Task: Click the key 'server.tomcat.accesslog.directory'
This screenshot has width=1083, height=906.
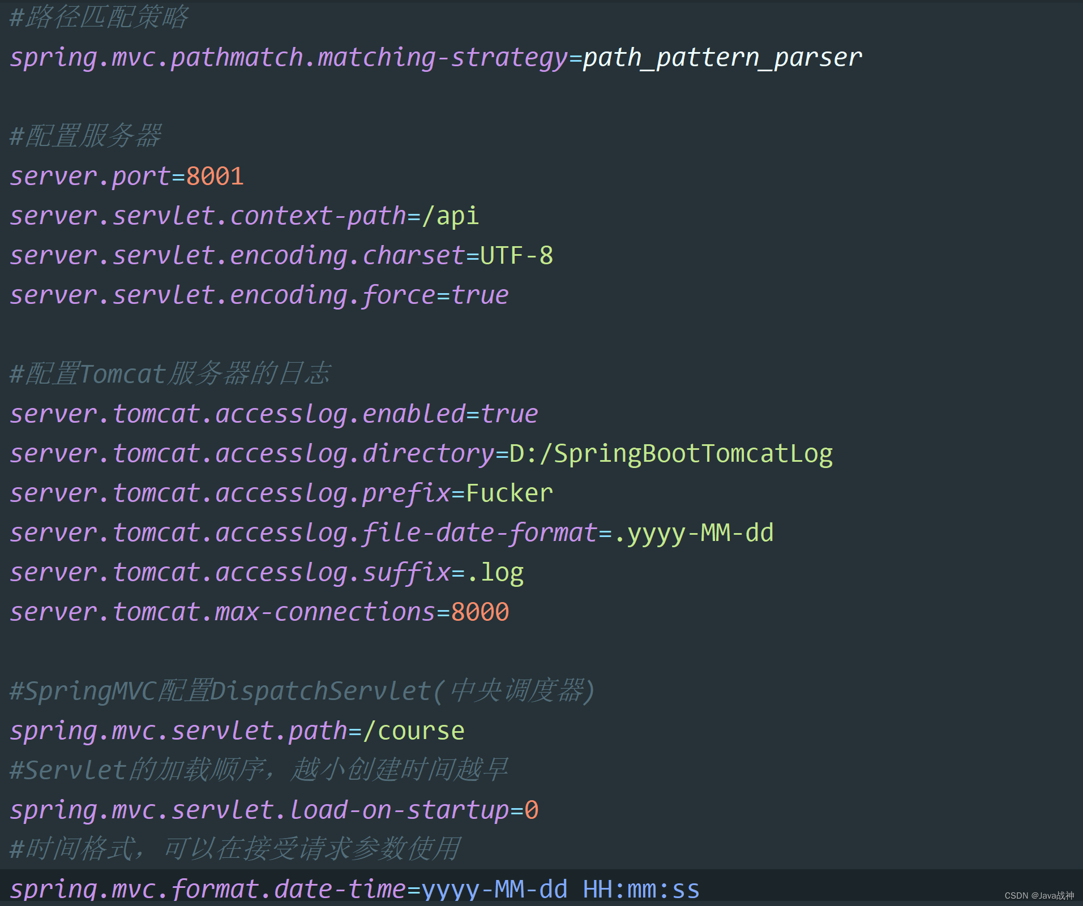Action: pos(252,454)
